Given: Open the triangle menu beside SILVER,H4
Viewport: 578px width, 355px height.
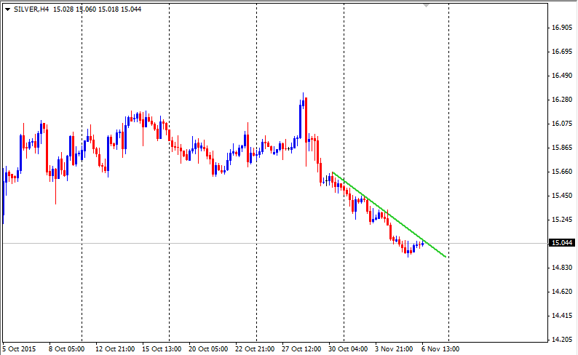Looking at the screenshot, I should coord(7,9).
